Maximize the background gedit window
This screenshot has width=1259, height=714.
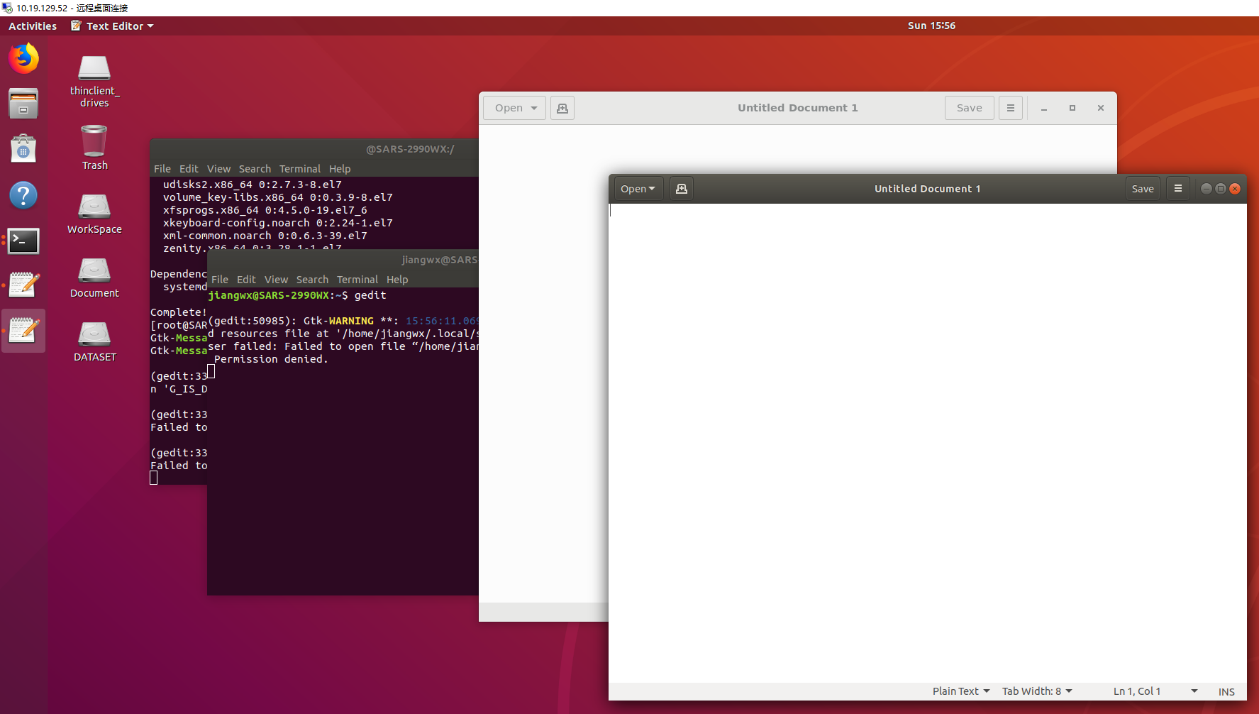tap(1072, 108)
